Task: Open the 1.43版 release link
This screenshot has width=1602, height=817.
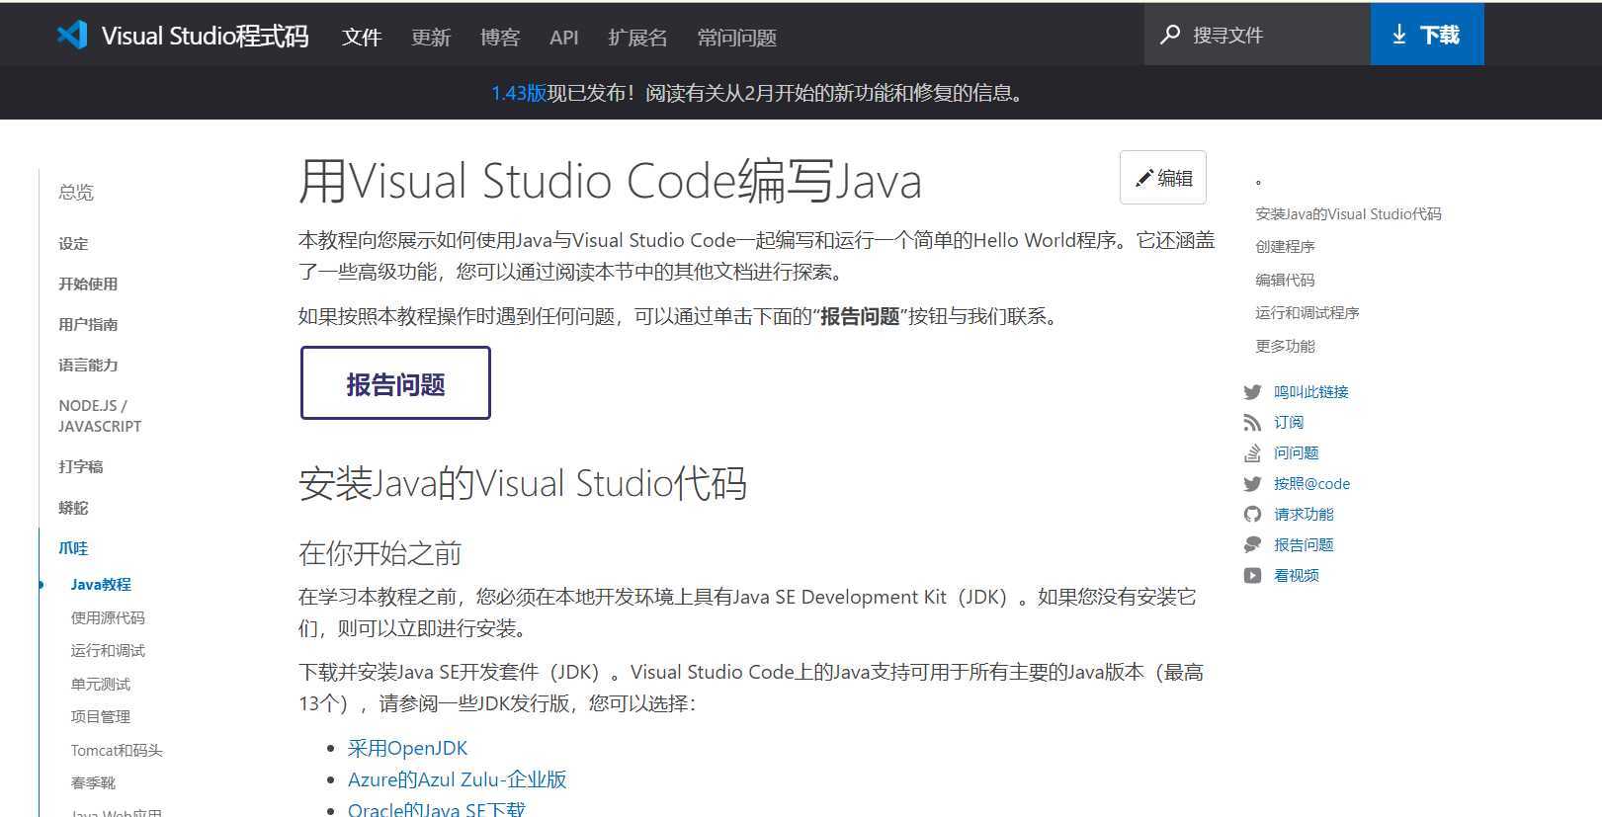Action: click(519, 93)
